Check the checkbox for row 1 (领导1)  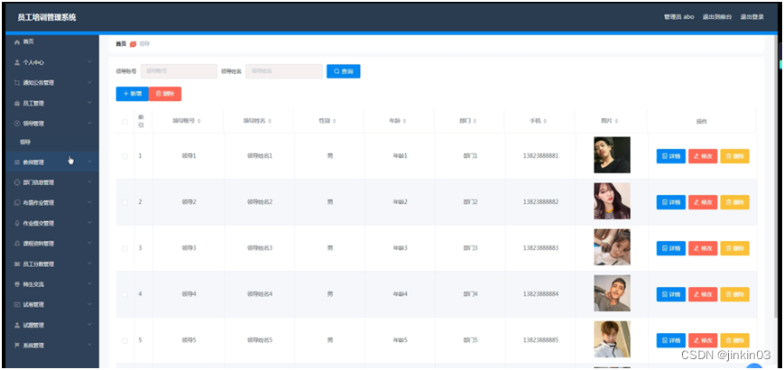point(125,156)
